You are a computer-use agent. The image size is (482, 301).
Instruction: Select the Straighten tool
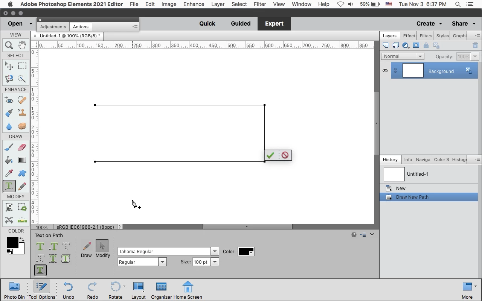coord(22,220)
